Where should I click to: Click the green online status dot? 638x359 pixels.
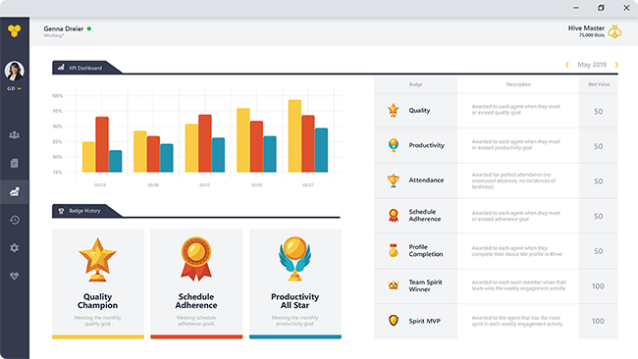89,28
